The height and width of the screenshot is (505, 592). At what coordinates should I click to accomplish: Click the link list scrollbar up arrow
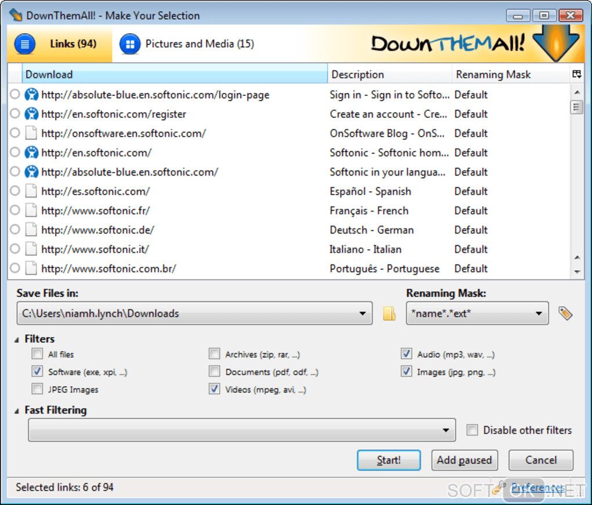[x=577, y=92]
